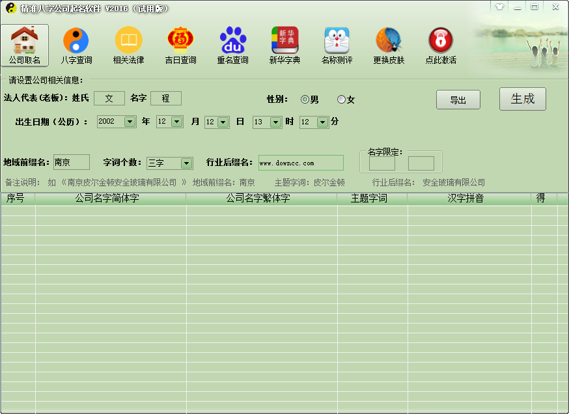Run the 名称测评 name evaluation
This screenshot has width=569, height=414.
[337, 44]
